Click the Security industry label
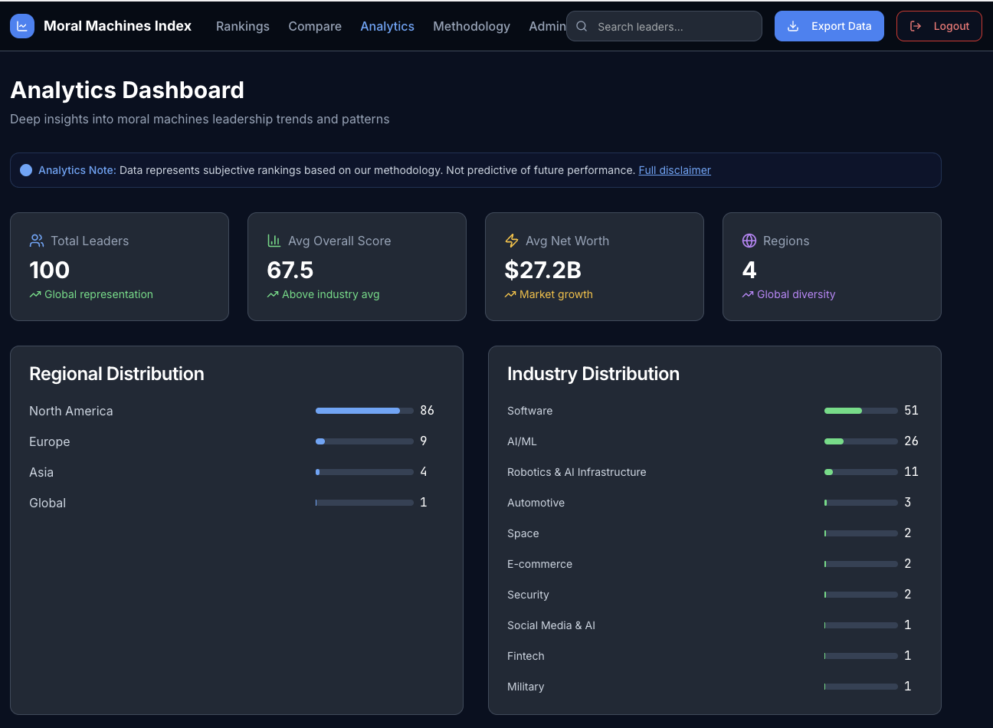 click(528, 595)
